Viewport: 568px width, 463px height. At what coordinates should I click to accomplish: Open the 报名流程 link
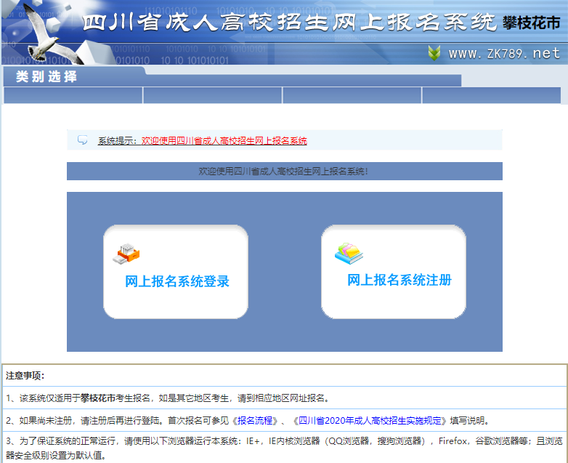(x=255, y=421)
